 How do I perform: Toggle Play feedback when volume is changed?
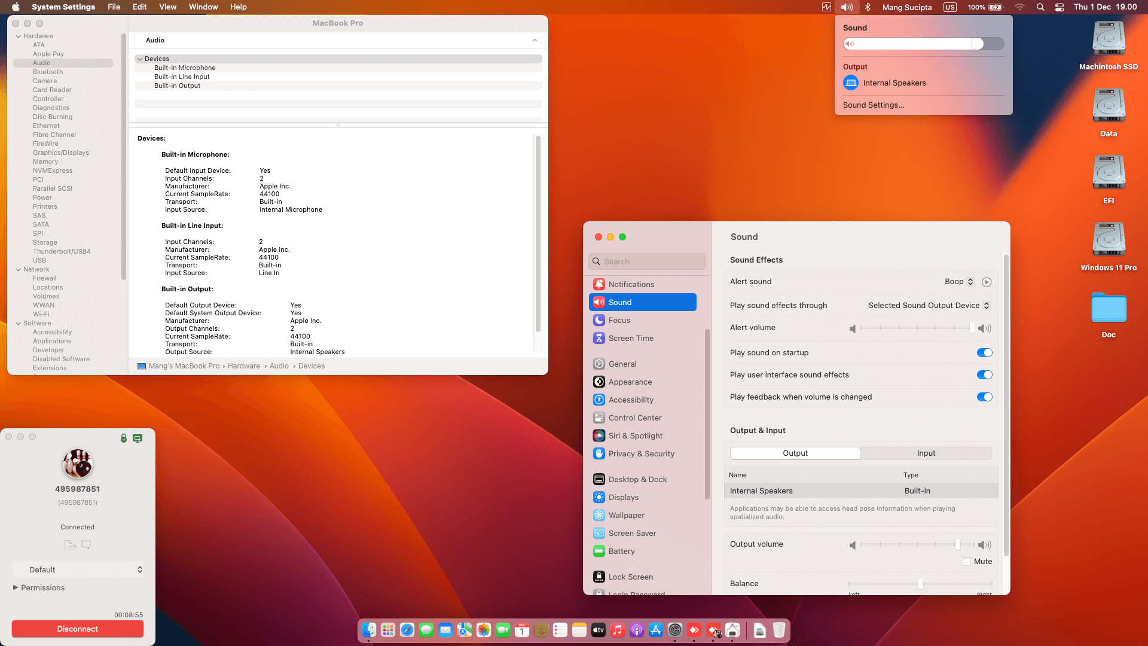tap(984, 397)
